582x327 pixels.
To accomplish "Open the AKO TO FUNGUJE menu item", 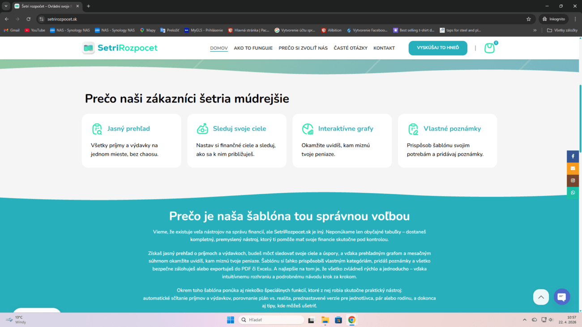I will coord(253,48).
